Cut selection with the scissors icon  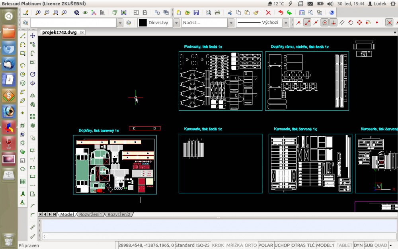click(230, 12)
